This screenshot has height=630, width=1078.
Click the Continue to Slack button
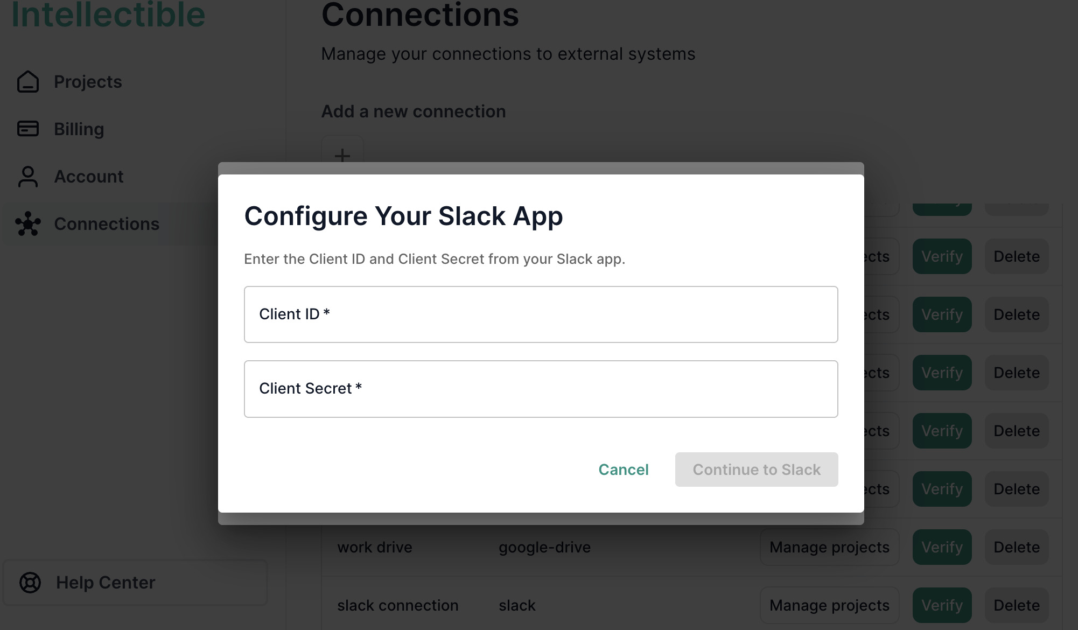point(756,470)
